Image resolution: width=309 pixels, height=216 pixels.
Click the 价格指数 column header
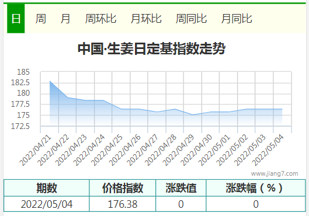pos(123,188)
